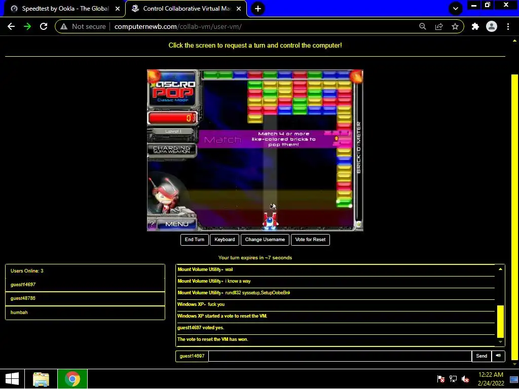This screenshot has height=389, width=519.
Task: Open the Chrome three-dot menu
Action: pos(508,26)
